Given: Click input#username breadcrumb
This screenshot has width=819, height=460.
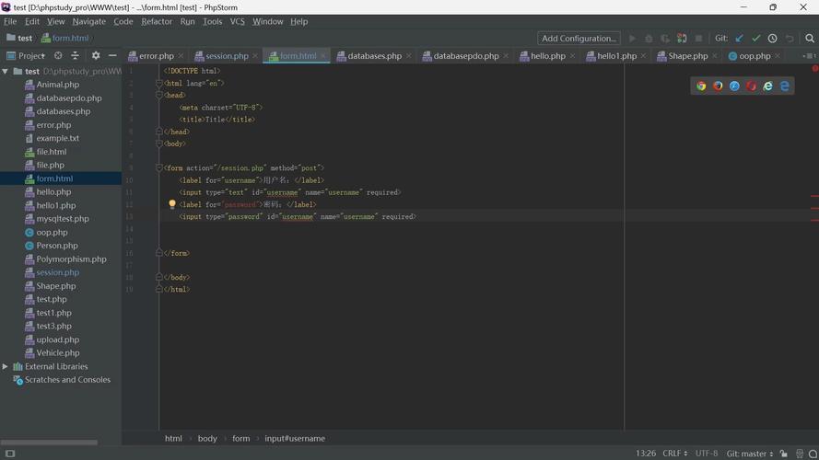Looking at the screenshot, I should [295, 439].
